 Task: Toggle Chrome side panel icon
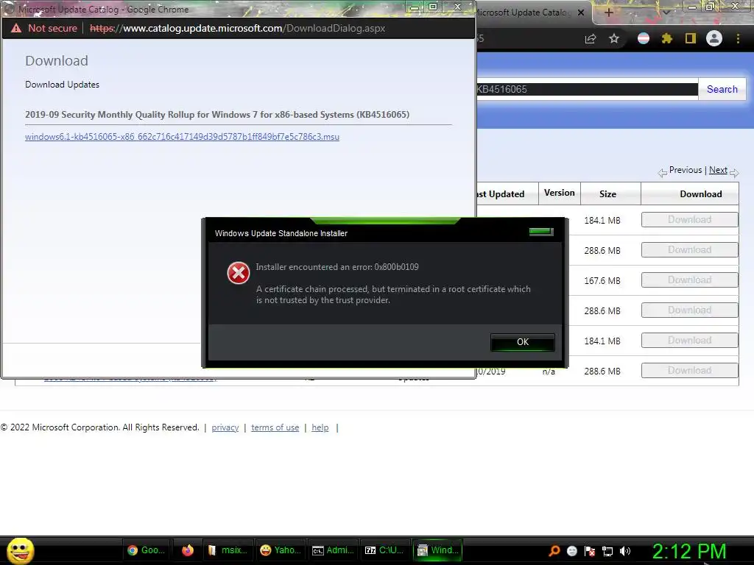click(691, 38)
